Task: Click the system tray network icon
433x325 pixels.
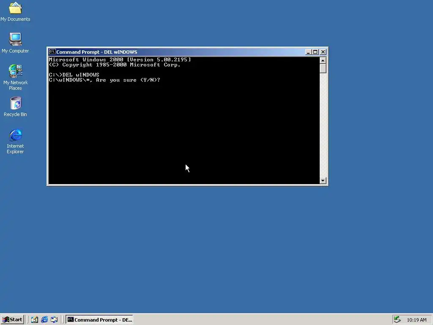Action: point(397,319)
